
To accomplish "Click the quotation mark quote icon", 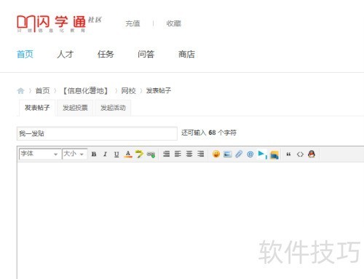I will click(x=288, y=154).
